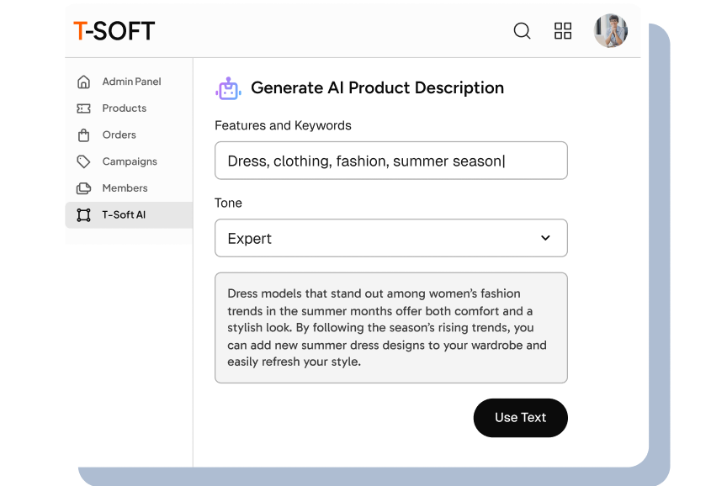Click the AI robot icon beside the title

pyautogui.click(x=228, y=87)
